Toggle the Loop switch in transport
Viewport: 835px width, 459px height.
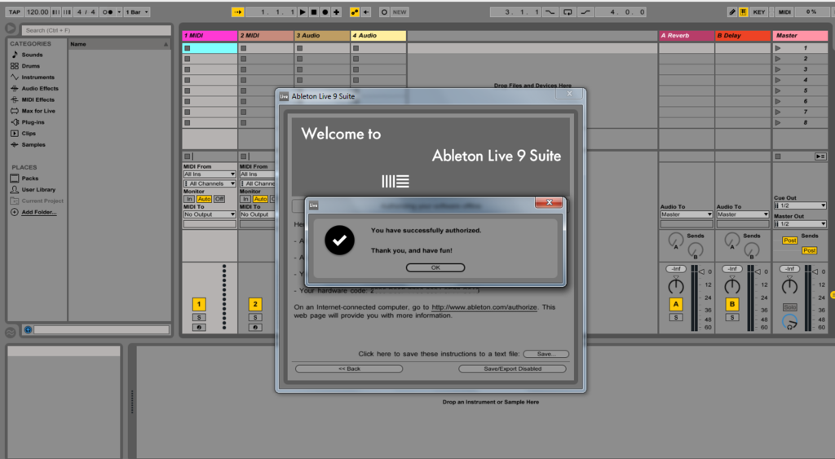click(568, 11)
